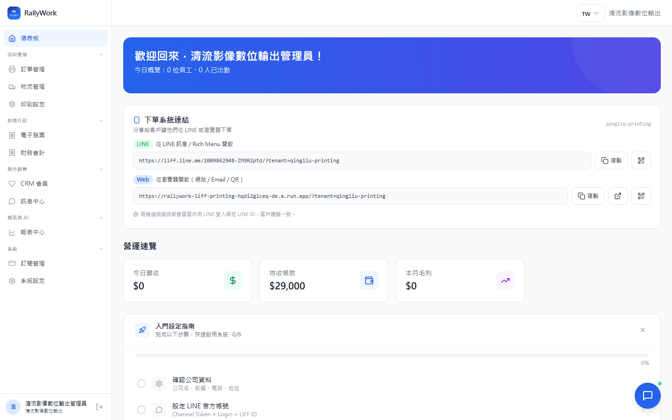Click the 設定 LINE 官方帳號 chat icon
The height and width of the screenshot is (420, 672).
159,410
